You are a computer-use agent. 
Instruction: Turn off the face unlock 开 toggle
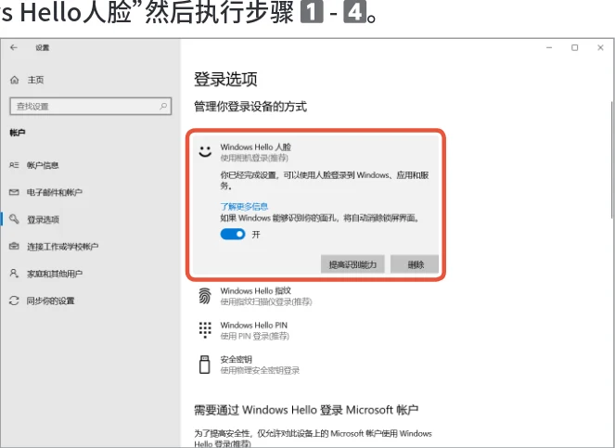[x=233, y=234]
